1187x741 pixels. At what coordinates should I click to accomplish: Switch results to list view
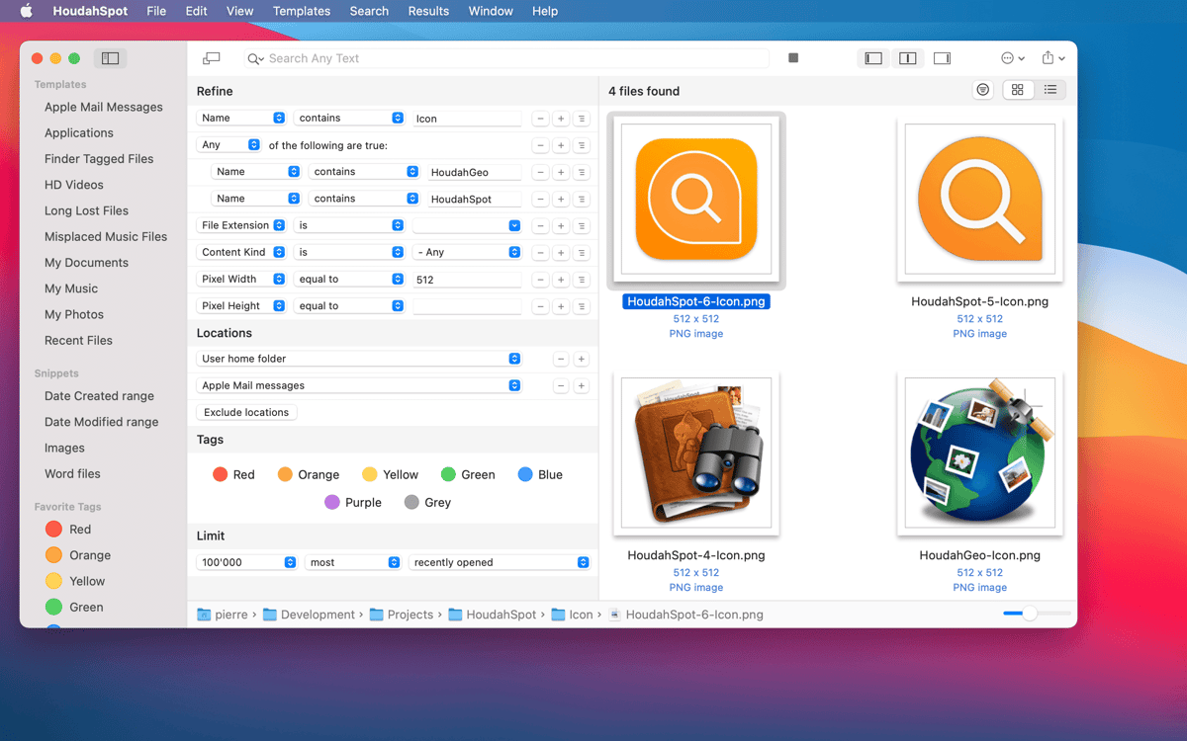click(x=1050, y=90)
